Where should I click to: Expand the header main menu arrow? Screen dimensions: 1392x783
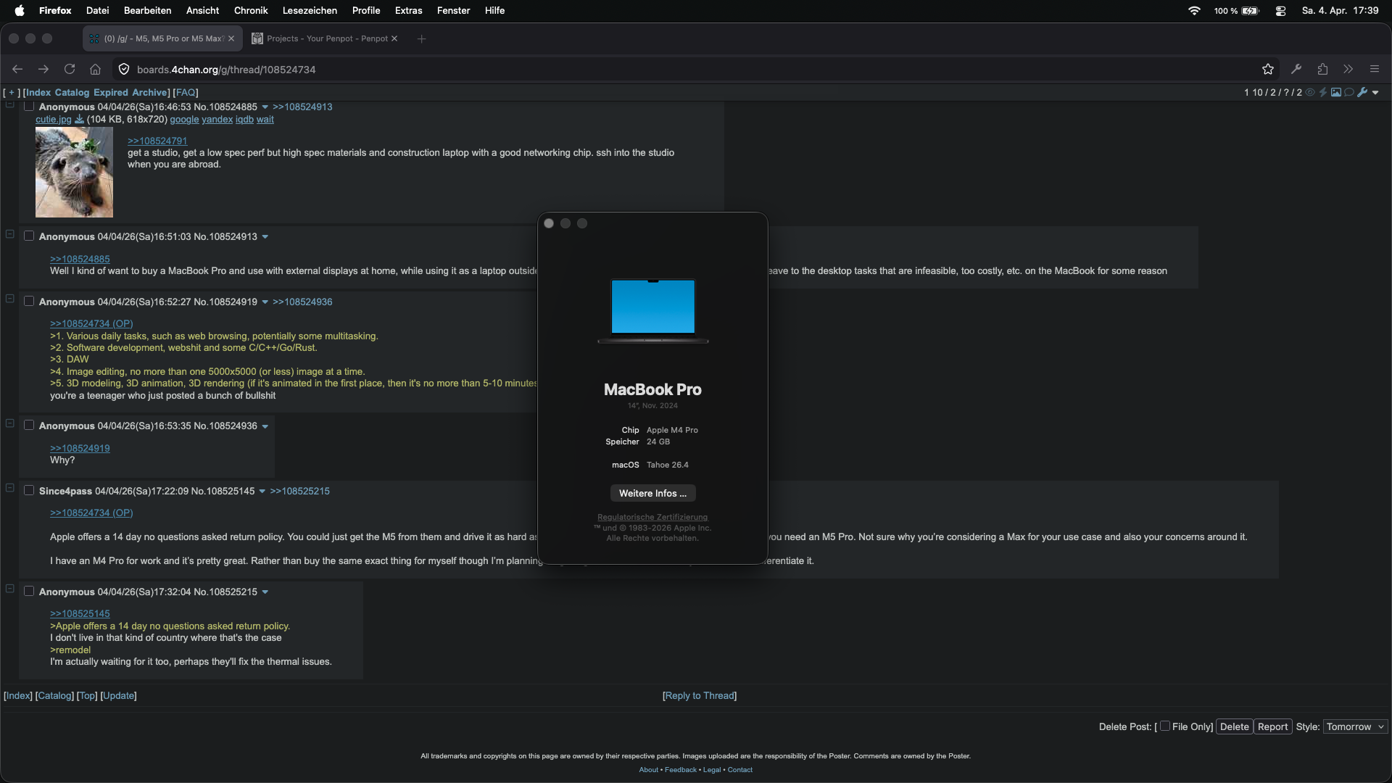1375,92
